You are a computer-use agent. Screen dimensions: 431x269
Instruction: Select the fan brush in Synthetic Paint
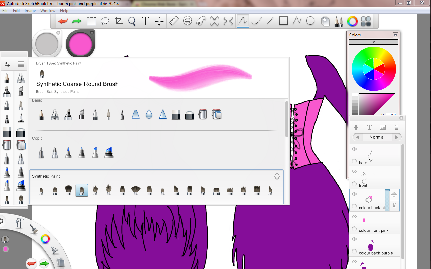coord(135,191)
